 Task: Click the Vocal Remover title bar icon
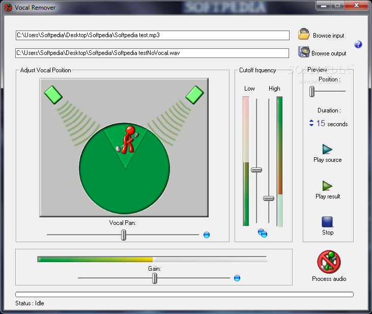pyautogui.click(x=8, y=8)
